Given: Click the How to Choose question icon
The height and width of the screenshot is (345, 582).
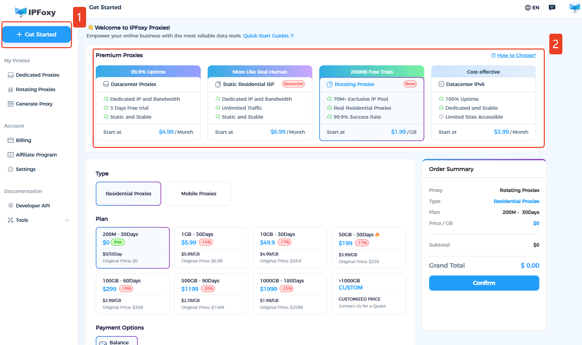Looking at the screenshot, I should click(493, 55).
